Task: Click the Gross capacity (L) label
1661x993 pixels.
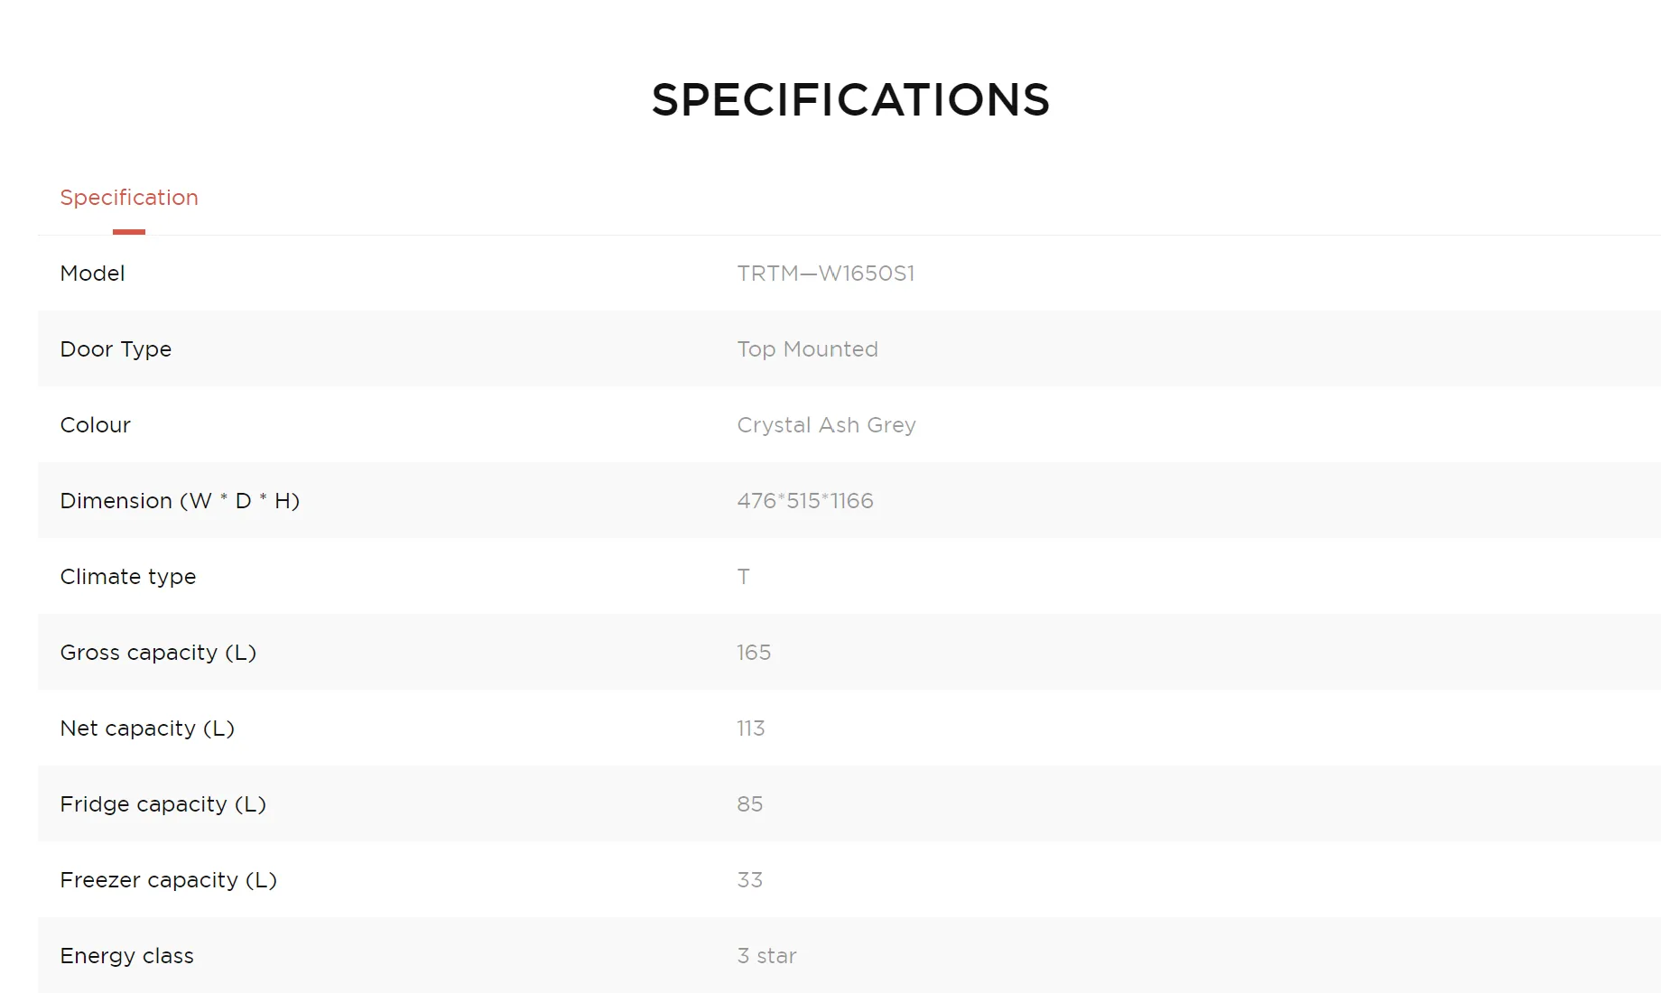Action: coord(158,653)
